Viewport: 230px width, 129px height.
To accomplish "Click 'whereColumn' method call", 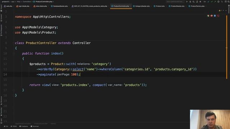I will (x=111, y=69).
